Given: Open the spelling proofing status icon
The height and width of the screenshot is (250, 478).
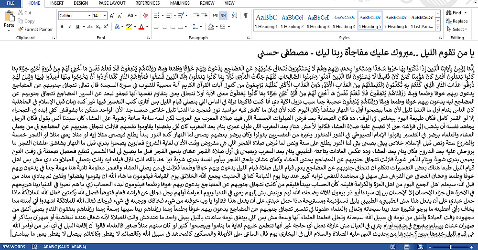Looking at the screenshot, I should (34, 247).
